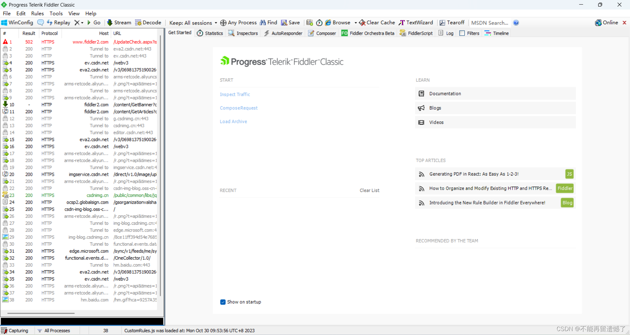
Task: Open the Generating PDF in React article
Action: [495, 174]
